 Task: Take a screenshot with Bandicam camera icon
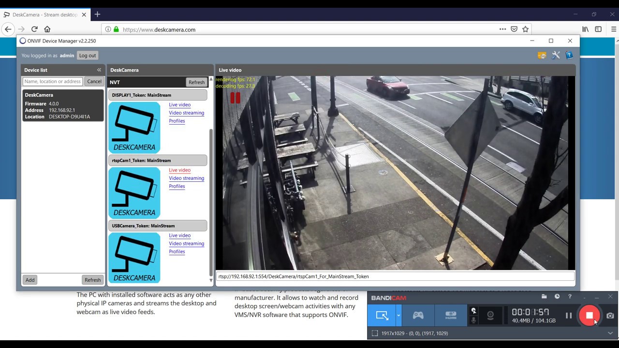[610, 316]
